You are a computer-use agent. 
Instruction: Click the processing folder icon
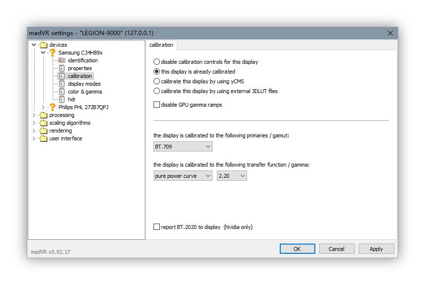(44, 115)
